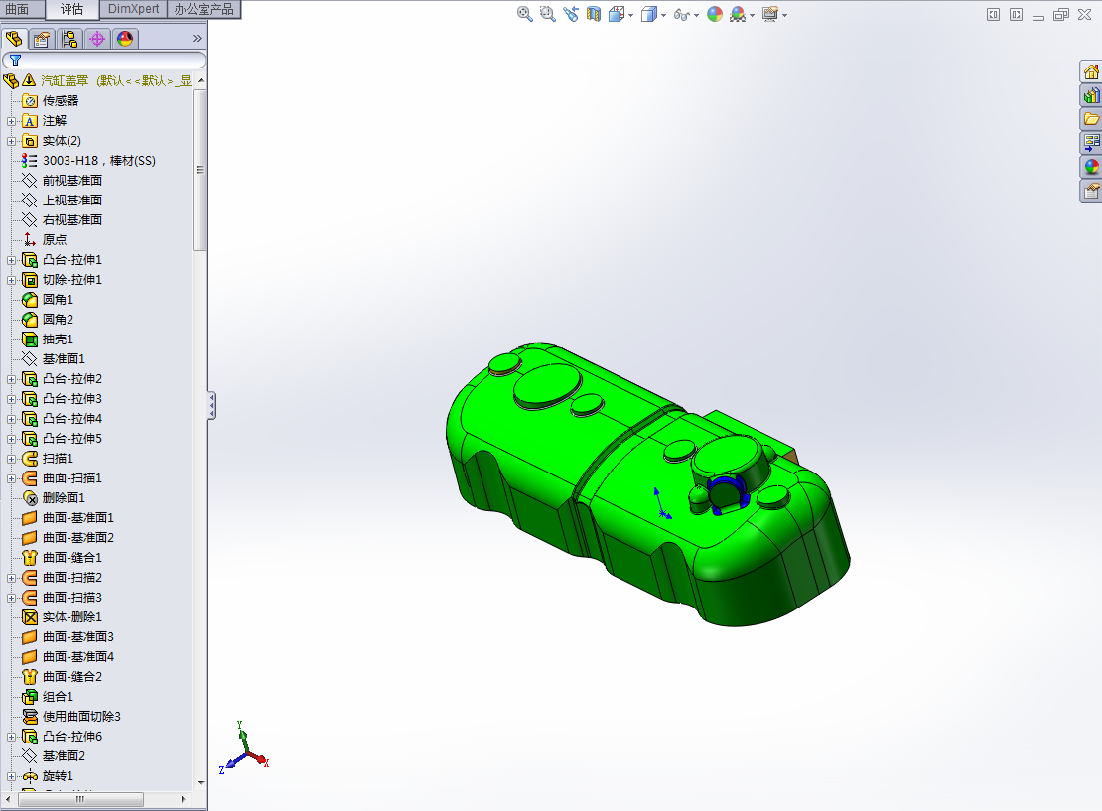Select the Zoom to Area tool
Viewport: 1102px width, 811px height.
click(x=547, y=14)
